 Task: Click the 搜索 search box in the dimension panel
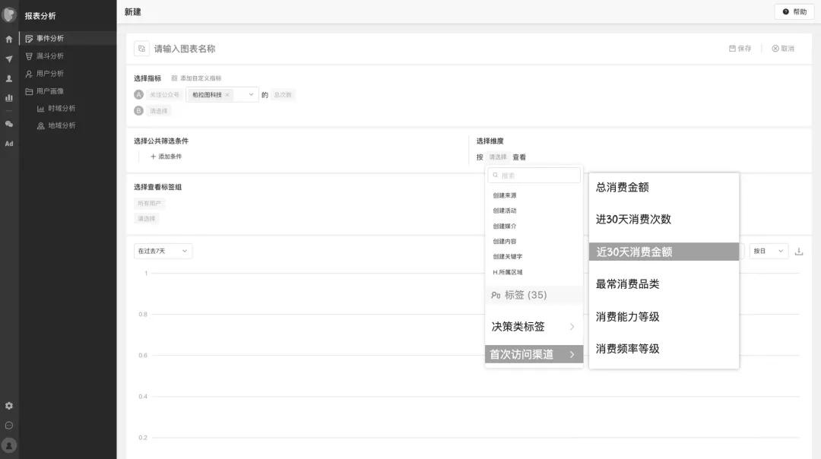(x=534, y=175)
